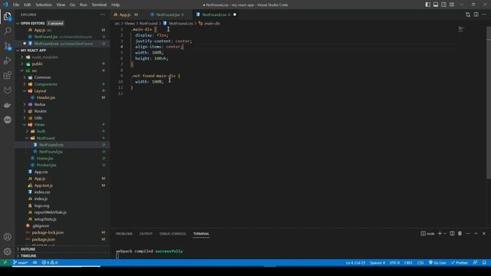The image size is (491, 276).
Task: Click the editor vertical scrollbar
Action: (x=489, y=103)
